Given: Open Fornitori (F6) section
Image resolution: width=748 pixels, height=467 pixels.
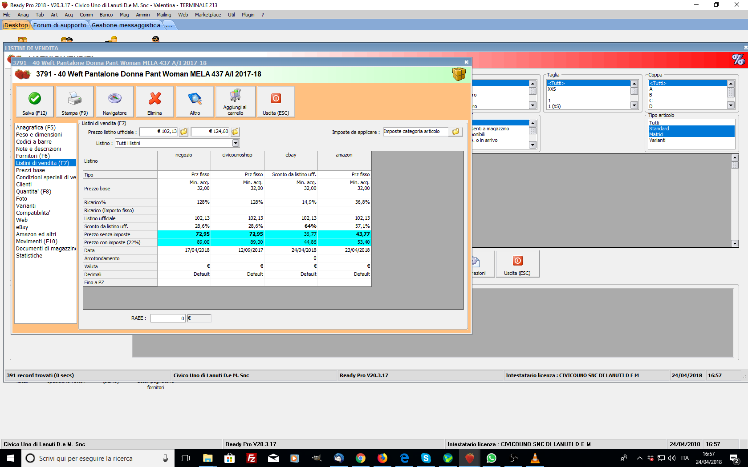Looking at the screenshot, I should point(33,156).
